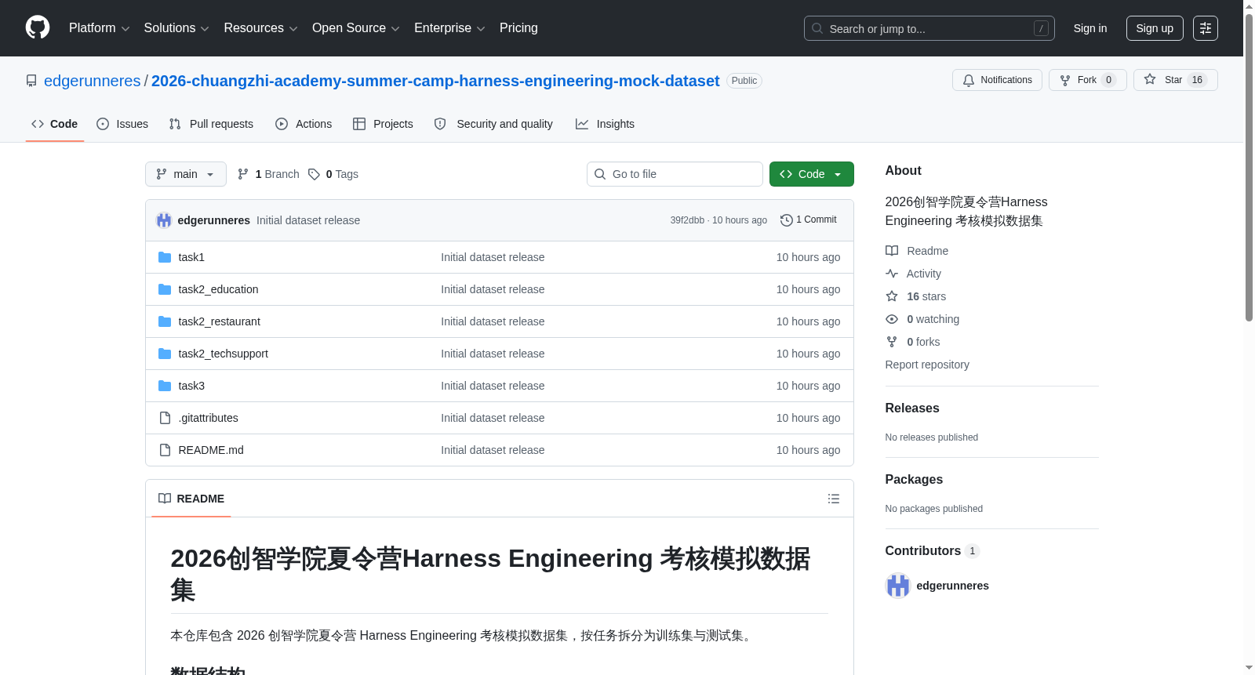Open the README.md file name

[211, 450]
